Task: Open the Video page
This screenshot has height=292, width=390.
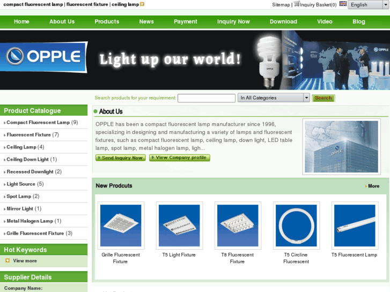Action: (325, 21)
